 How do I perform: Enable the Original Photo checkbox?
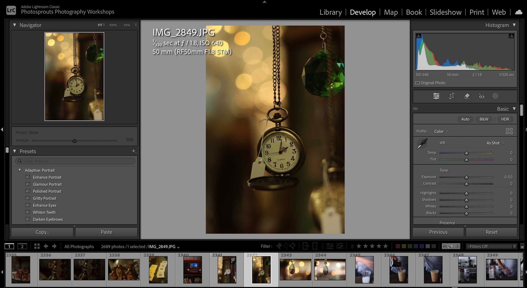pyautogui.click(x=417, y=83)
